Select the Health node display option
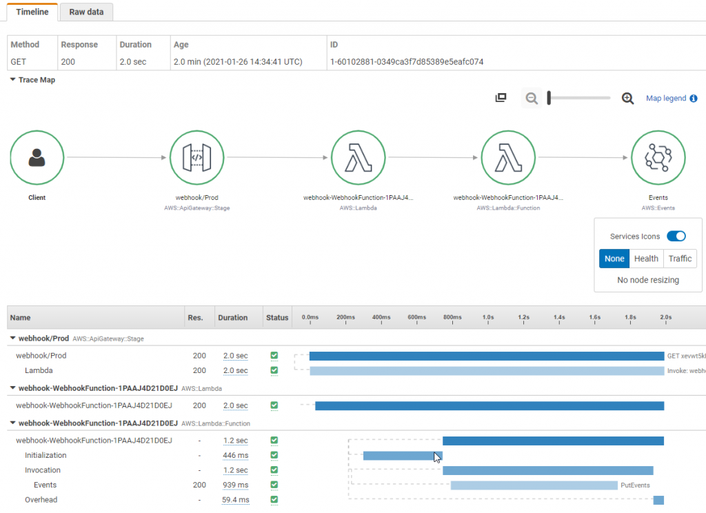The image size is (706, 513). coord(646,258)
